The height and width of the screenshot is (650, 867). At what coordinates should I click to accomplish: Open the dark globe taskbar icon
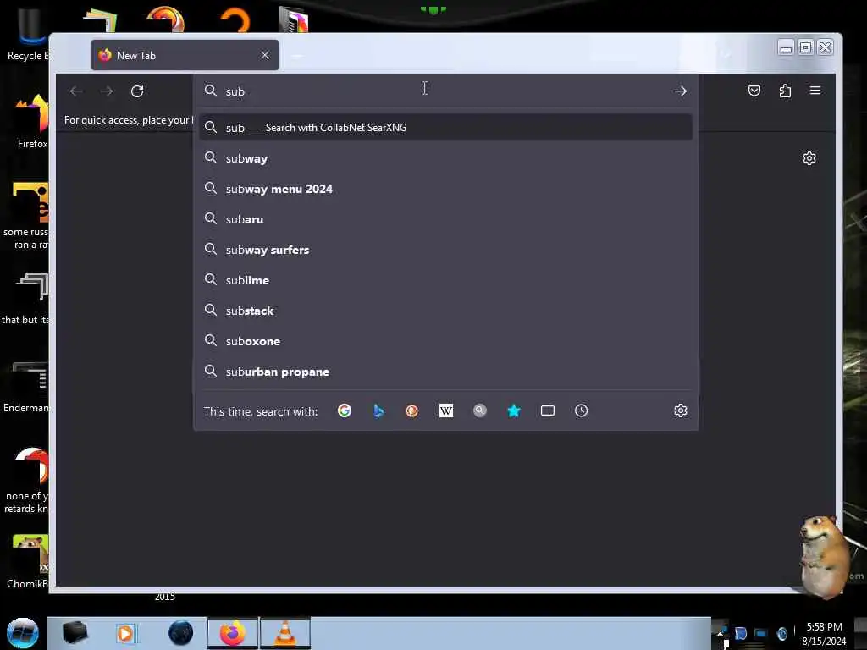click(181, 633)
